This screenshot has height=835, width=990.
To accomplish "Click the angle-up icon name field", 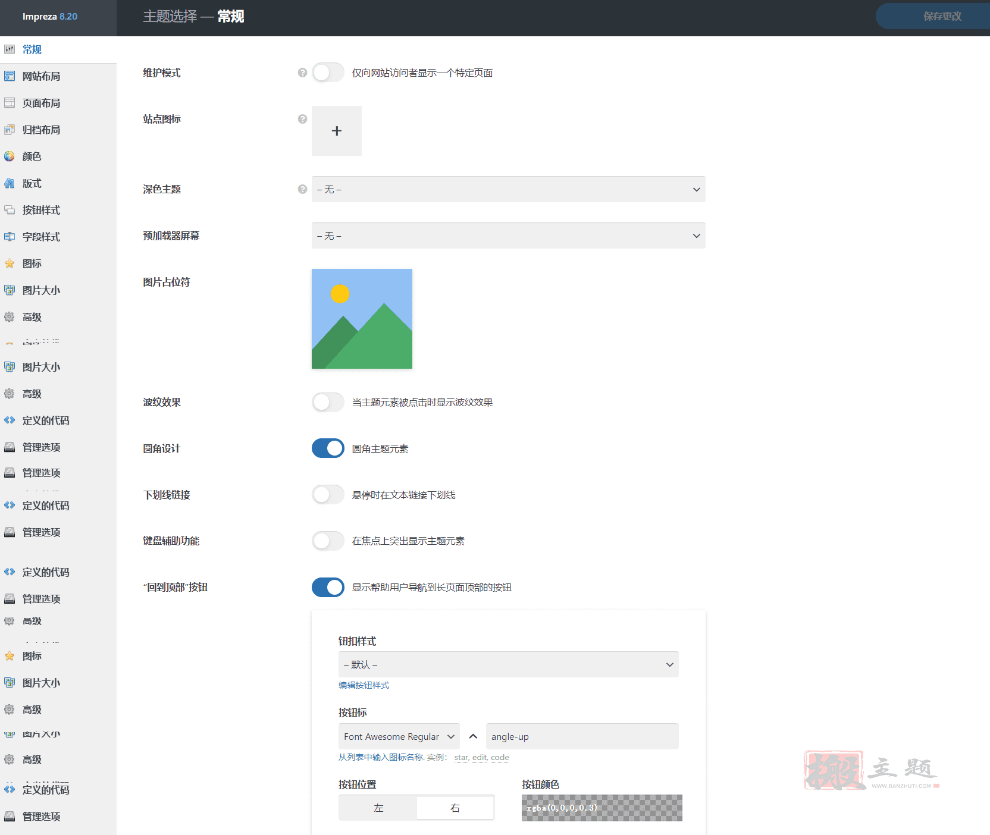I will coord(582,736).
